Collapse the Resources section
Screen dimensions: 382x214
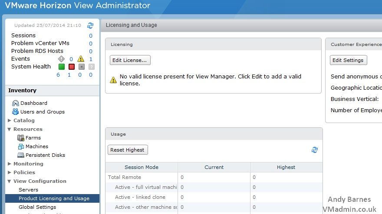point(9,129)
